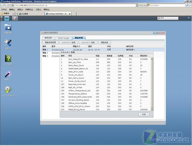Click the DSM search field
192x146 pixels.
point(168,18)
